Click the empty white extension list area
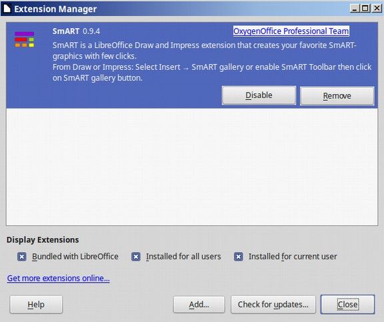The height and width of the screenshot is (322, 384). coord(192,167)
